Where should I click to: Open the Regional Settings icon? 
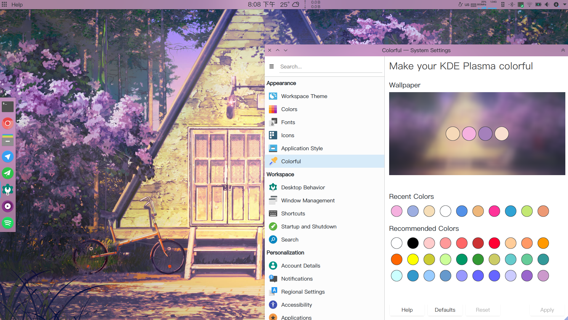click(x=273, y=292)
